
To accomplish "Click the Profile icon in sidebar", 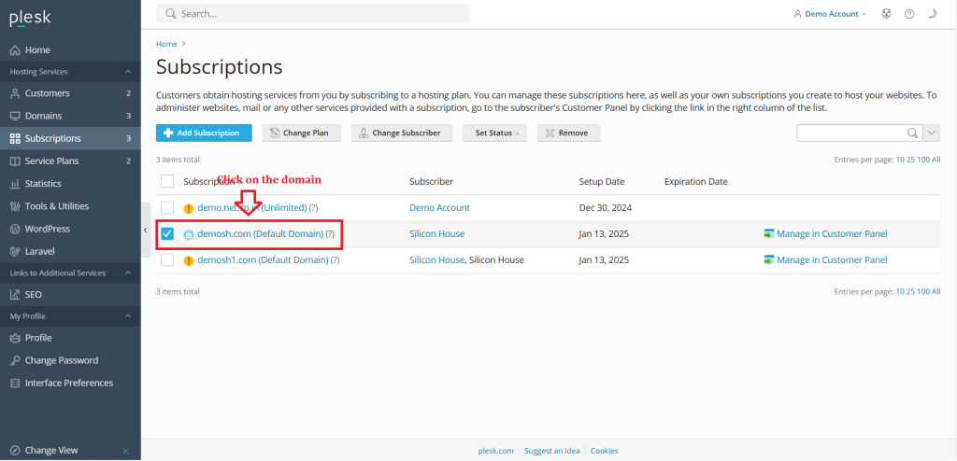I will pos(15,338).
